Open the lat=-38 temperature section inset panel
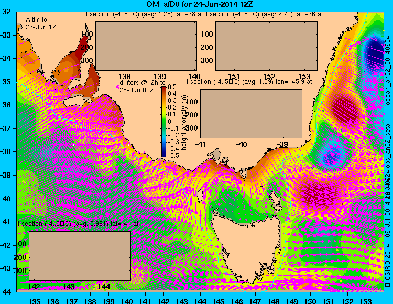The width and height of the screenshot is (393, 304). (146, 46)
